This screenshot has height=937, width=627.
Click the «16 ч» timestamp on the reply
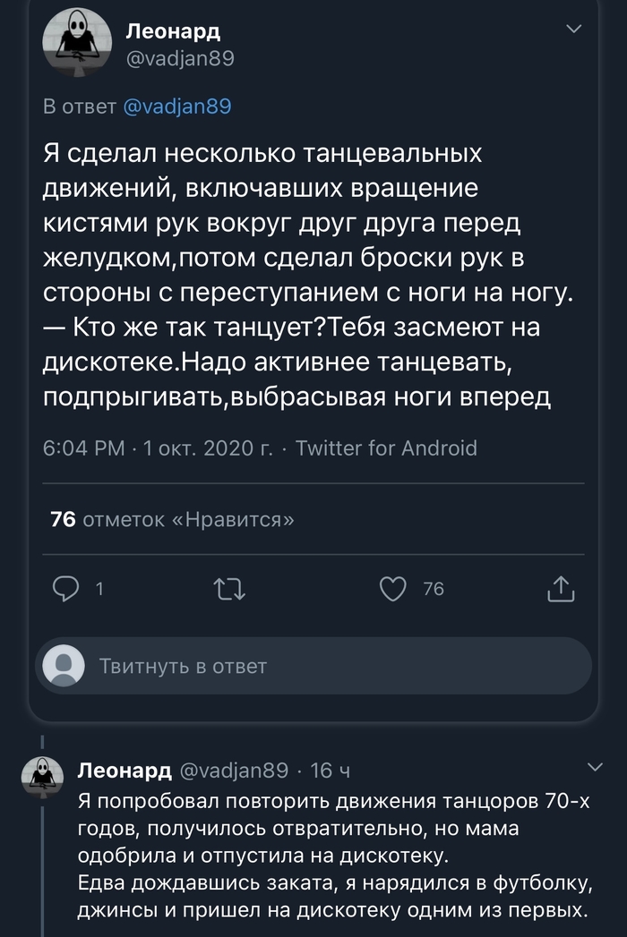pos(329,770)
